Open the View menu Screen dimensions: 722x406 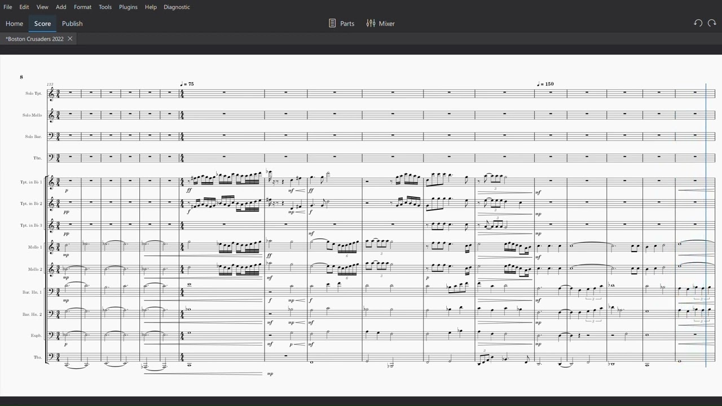(42, 7)
